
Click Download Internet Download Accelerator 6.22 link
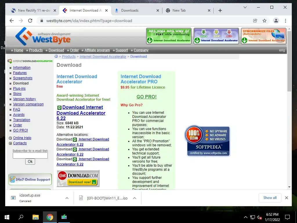tap(81, 113)
